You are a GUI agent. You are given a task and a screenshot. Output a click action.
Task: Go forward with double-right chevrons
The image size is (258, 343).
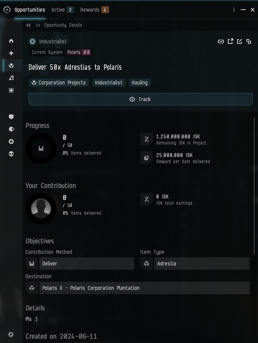click(x=38, y=25)
